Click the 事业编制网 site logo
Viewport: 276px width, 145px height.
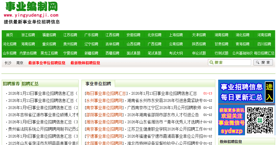[x=32, y=13]
